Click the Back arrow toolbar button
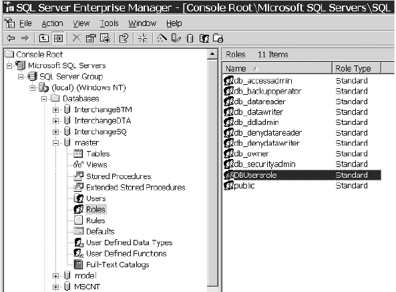The width and height of the screenshot is (396, 292). point(11,38)
